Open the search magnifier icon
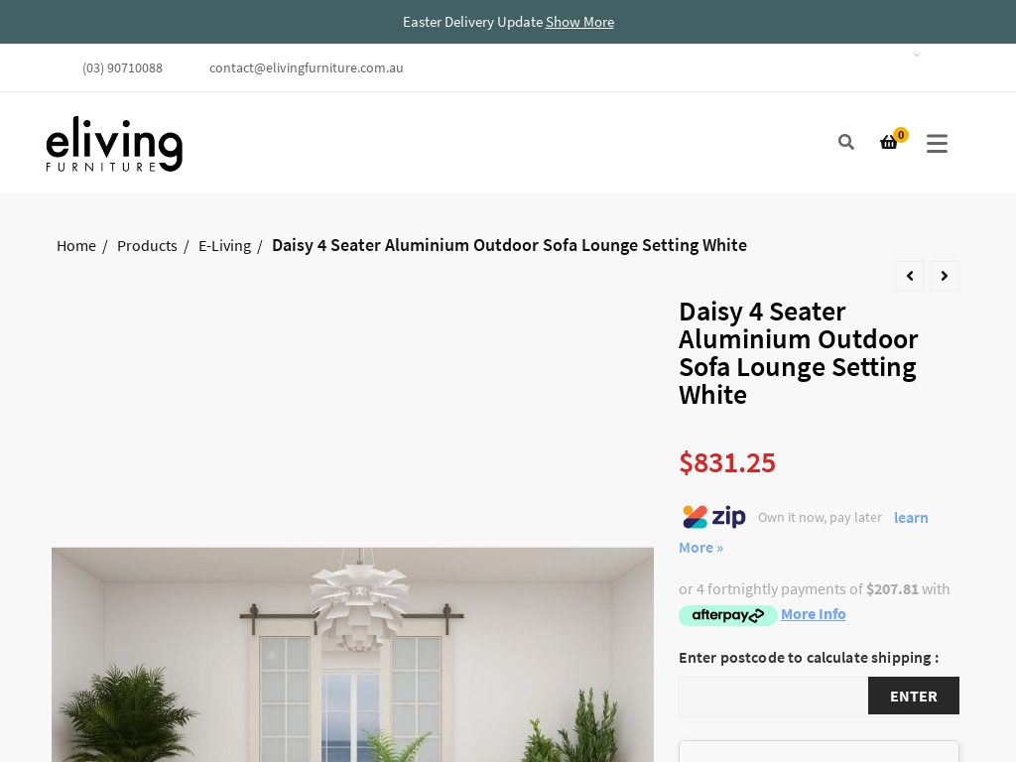This screenshot has width=1016, height=762. (845, 142)
